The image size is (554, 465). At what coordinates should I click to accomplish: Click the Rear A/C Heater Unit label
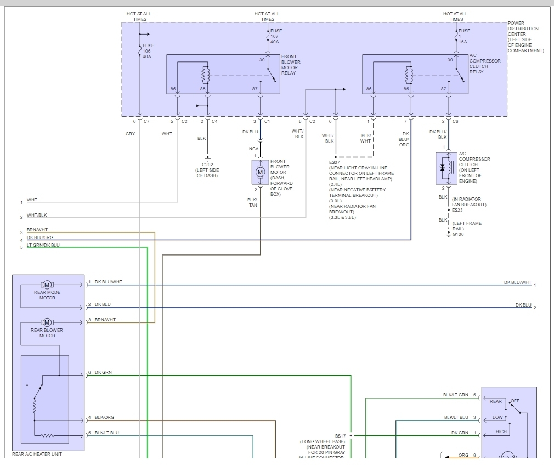pyautogui.click(x=37, y=455)
